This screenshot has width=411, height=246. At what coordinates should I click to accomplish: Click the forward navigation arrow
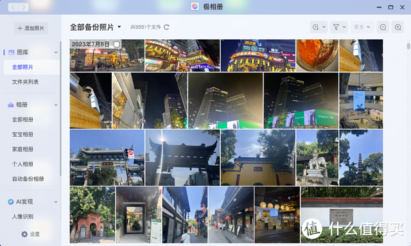24,7
